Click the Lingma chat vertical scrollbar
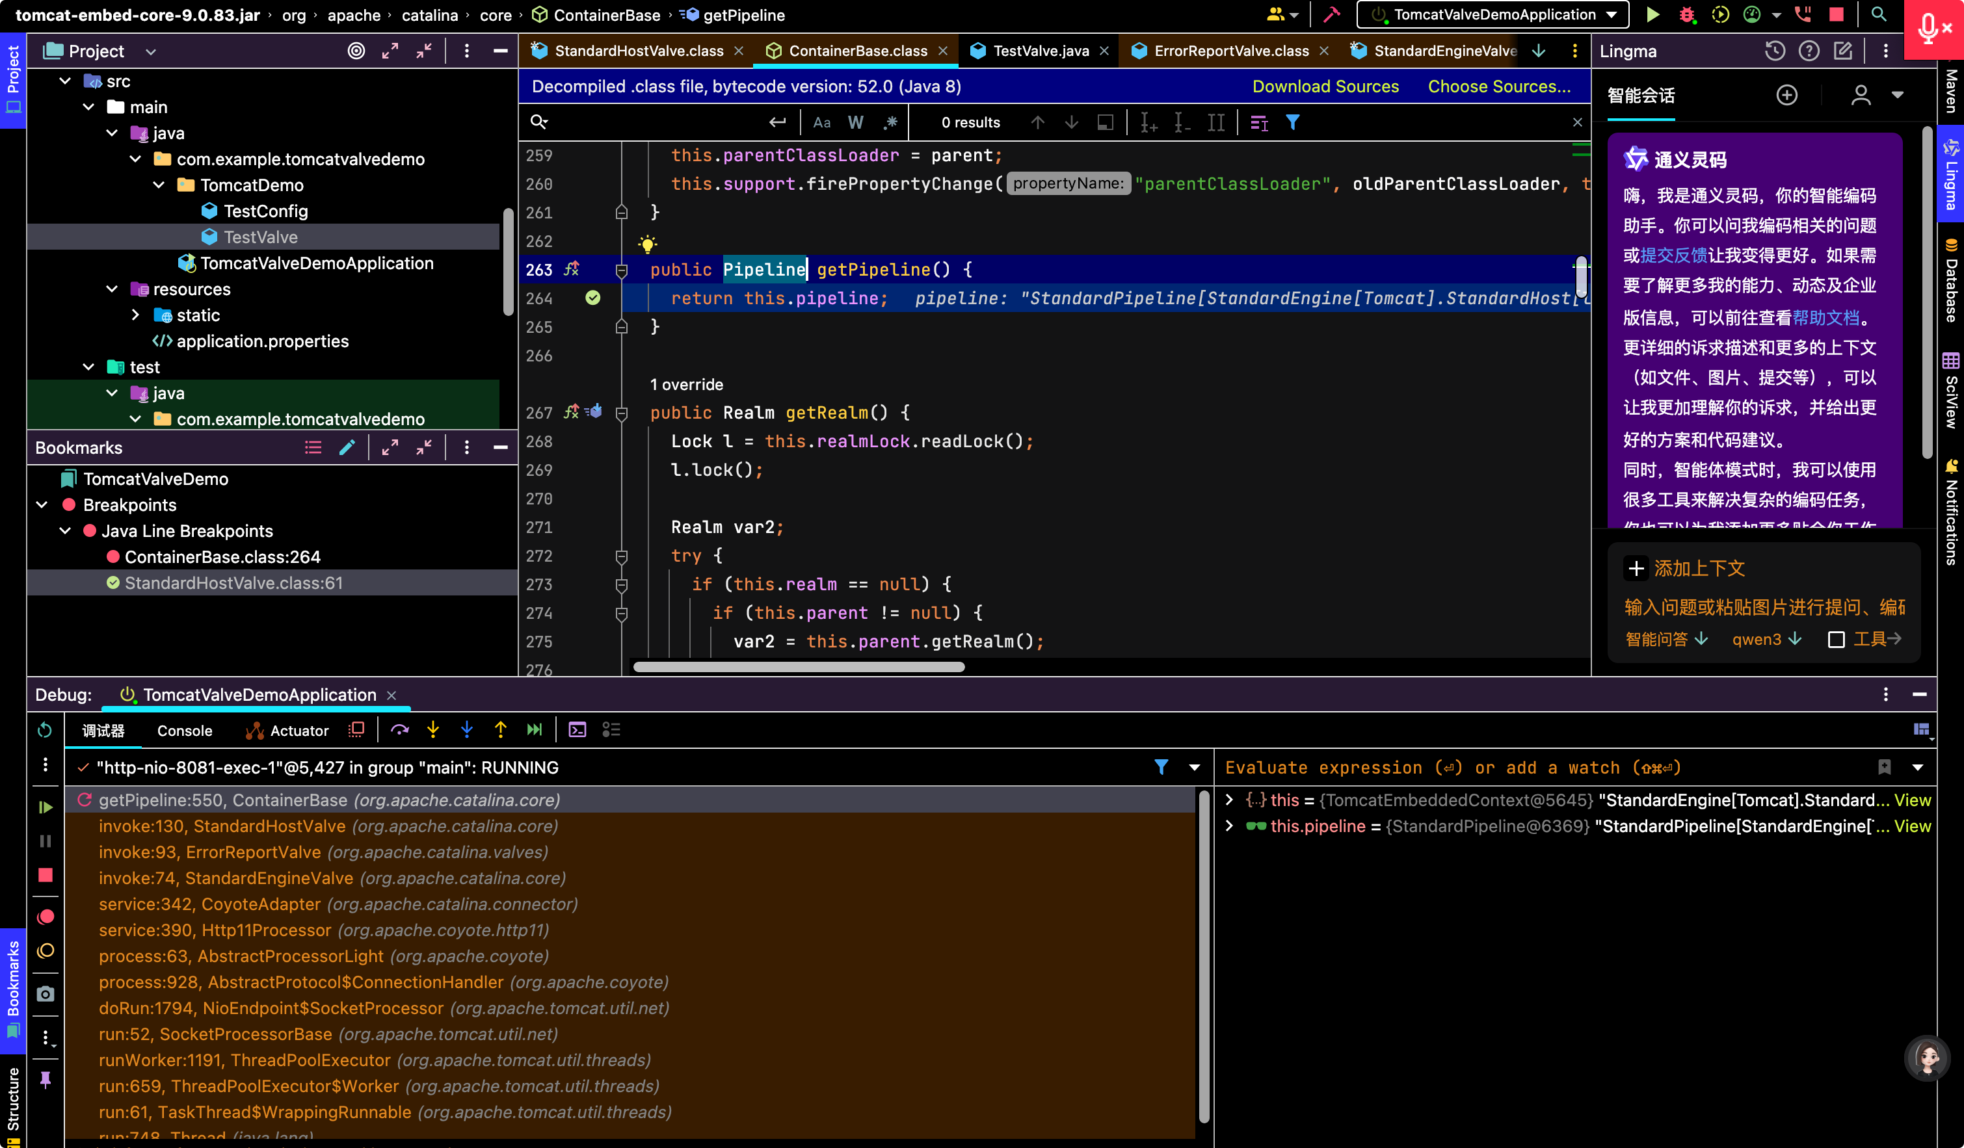 pyautogui.click(x=1926, y=292)
